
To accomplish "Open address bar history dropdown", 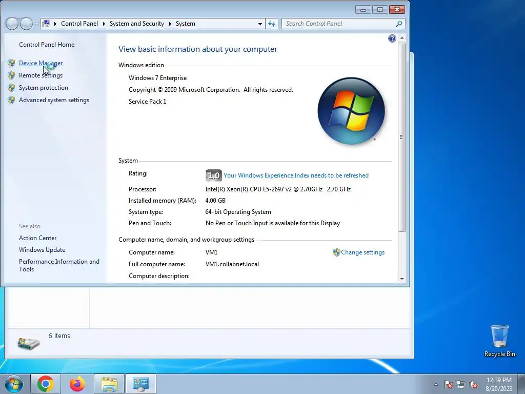I will click(260, 24).
